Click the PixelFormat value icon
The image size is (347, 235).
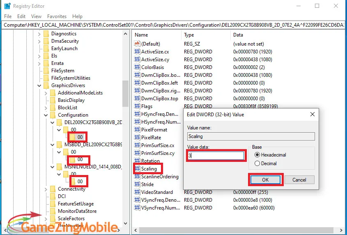point(137,129)
